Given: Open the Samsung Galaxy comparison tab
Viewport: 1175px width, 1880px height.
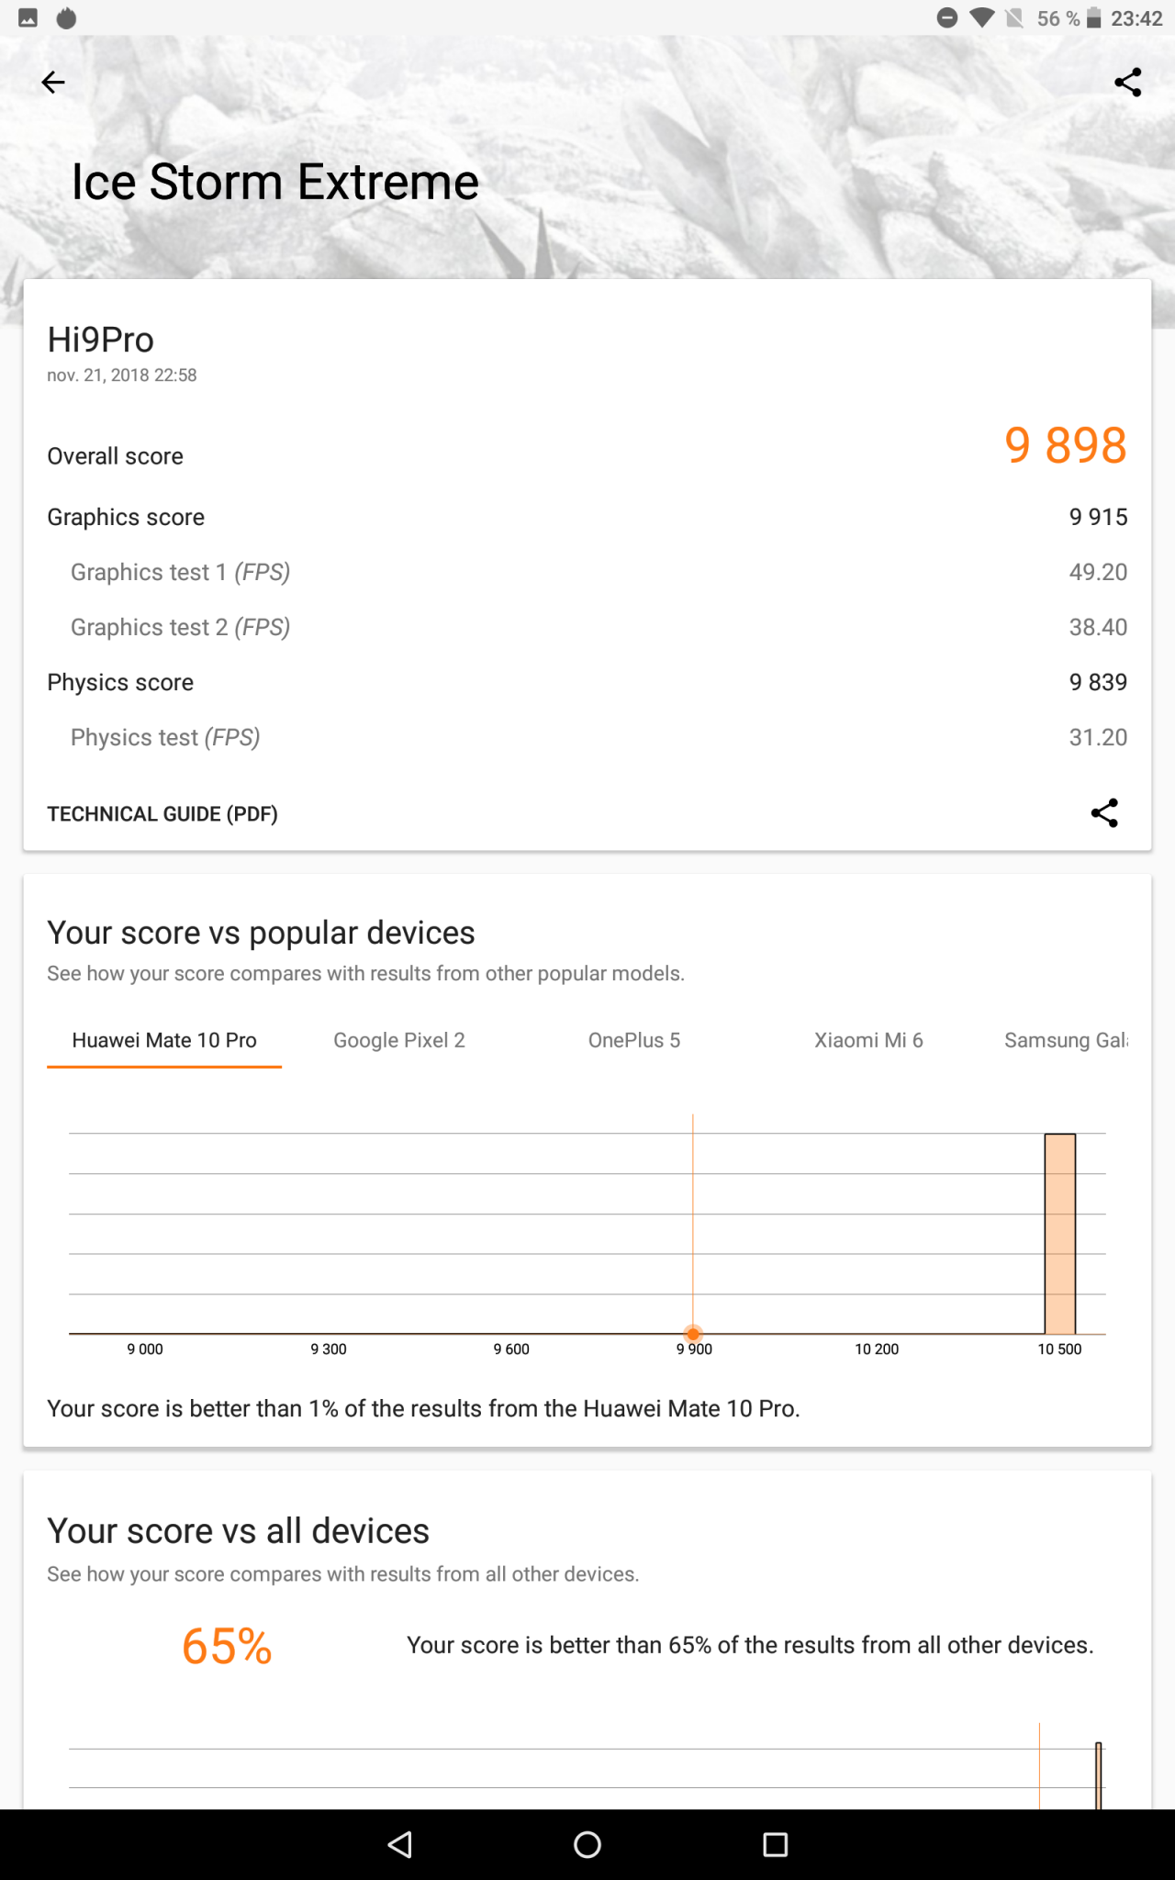Looking at the screenshot, I should click(1065, 1040).
